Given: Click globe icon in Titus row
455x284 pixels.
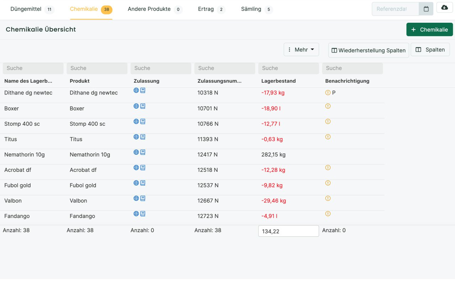Looking at the screenshot, I should click(136, 137).
